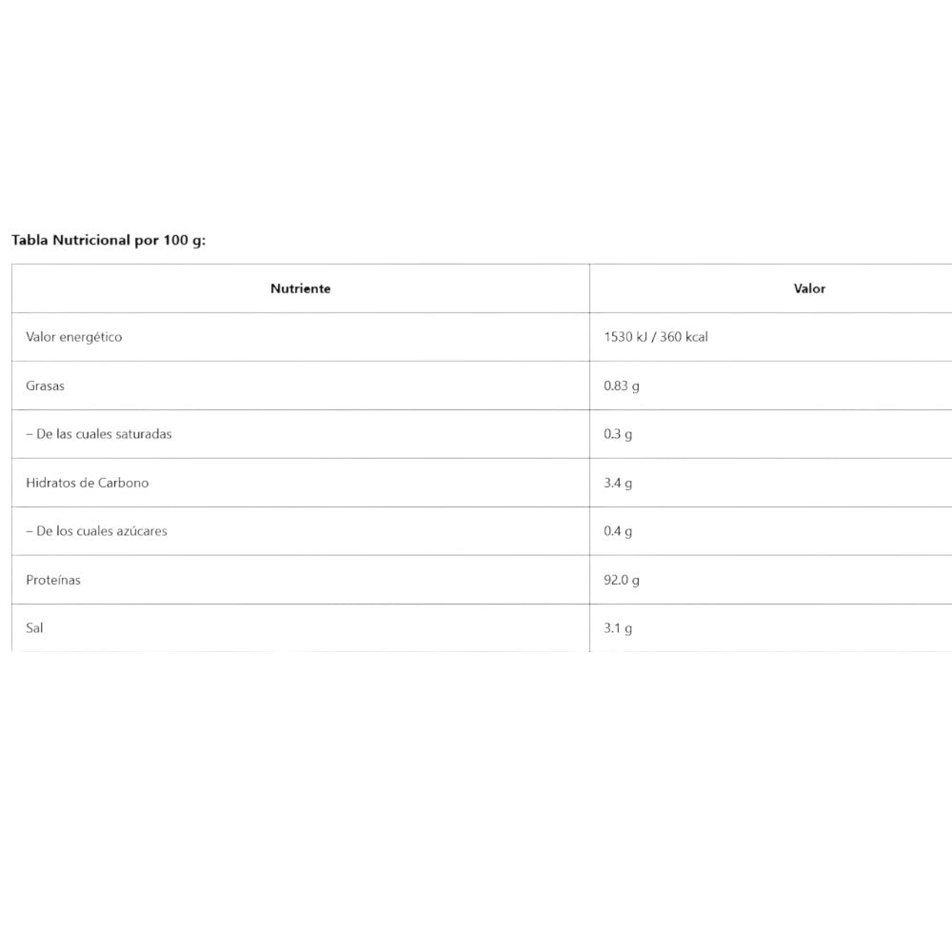952x952 pixels.
Task: Click the word "Tabla" in the heading
Action: point(29,240)
